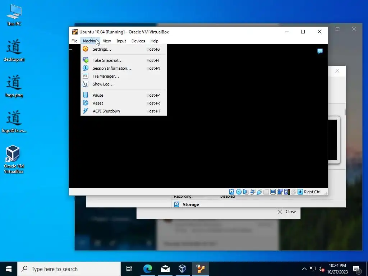Open Mail from the taskbar
The image size is (368, 276).
[165, 269]
